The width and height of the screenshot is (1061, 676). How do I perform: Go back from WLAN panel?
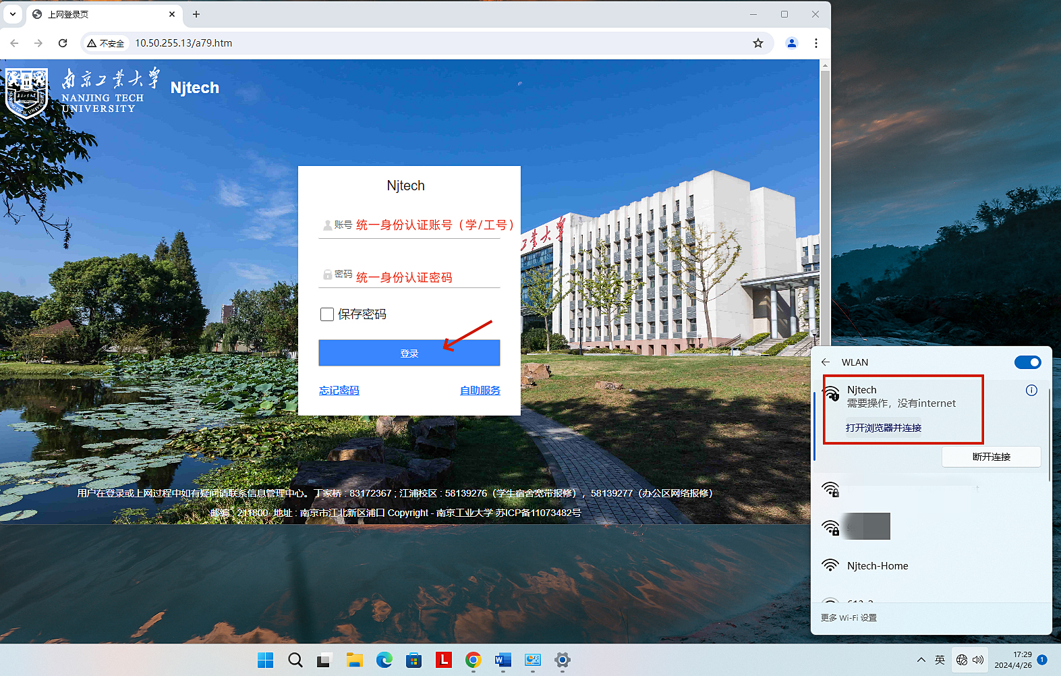[826, 362]
